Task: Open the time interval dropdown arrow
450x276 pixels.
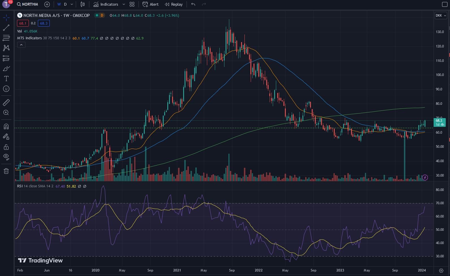Action: click(72, 4)
